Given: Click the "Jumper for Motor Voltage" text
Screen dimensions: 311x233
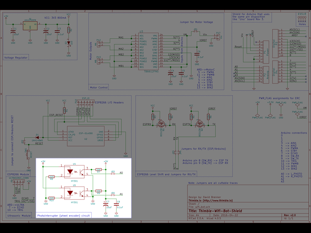Looking at the screenshot, I should (196, 22).
